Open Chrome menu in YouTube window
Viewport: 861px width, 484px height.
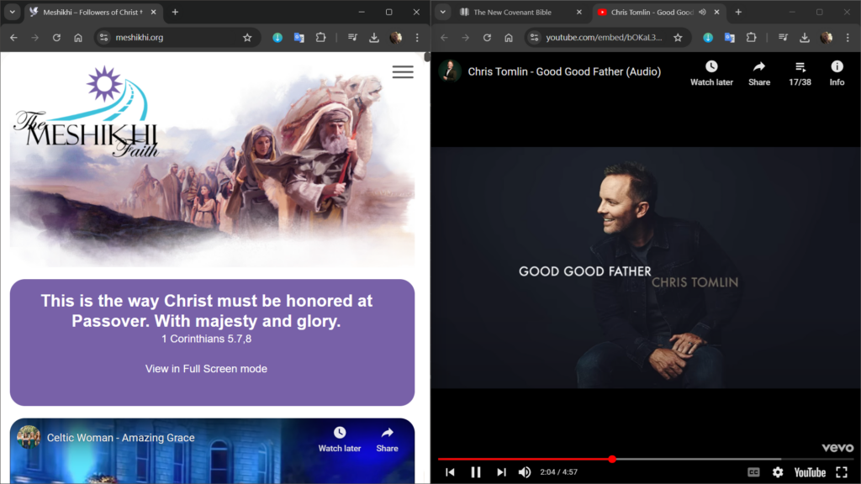[848, 37]
